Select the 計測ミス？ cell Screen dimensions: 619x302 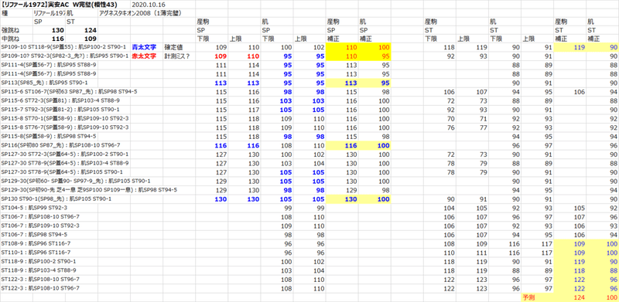pyautogui.click(x=177, y=56)
